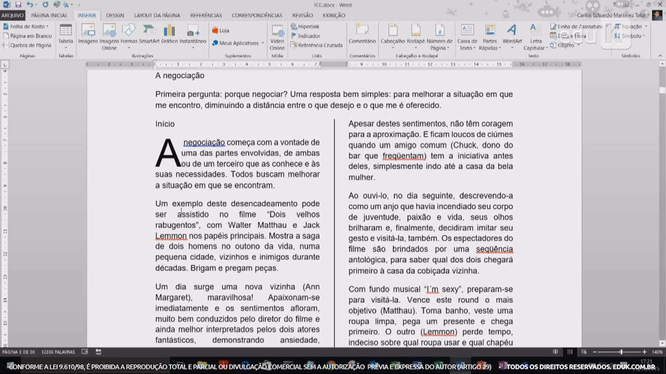Open the Design tab

pos(115,15)
